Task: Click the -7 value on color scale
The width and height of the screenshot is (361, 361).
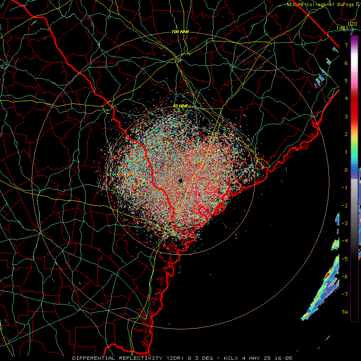Action: (345, 294)
